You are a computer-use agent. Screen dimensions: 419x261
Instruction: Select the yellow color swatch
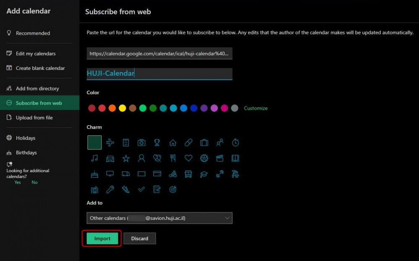coord(122,108)
